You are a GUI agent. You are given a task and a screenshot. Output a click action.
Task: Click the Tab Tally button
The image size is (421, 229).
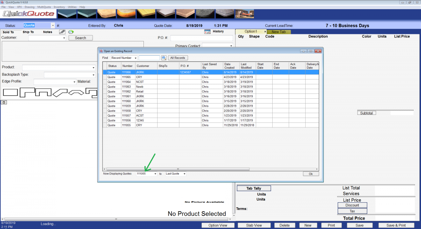point(254,188)
